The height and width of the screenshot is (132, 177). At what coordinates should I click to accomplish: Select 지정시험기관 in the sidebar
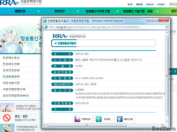point(11,83)
